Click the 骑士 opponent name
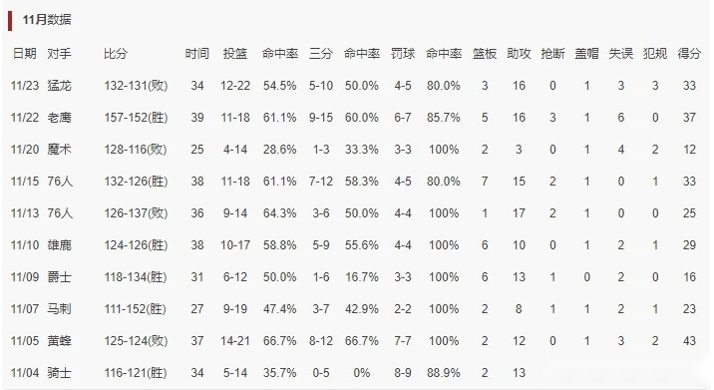 click(59, 372)
